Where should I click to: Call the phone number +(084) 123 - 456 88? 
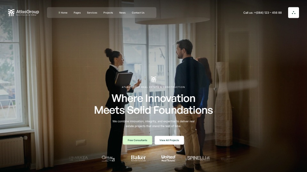pos(268,13)
